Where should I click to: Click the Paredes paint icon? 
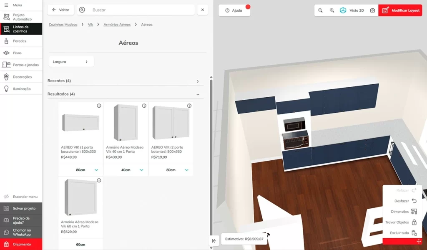tap(6, 41)
